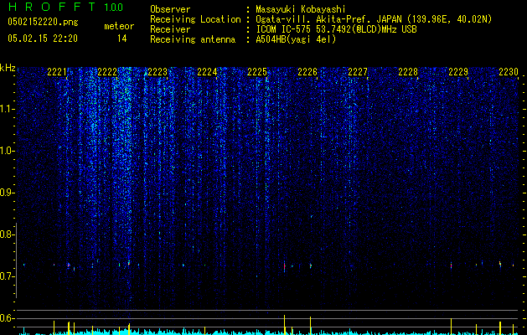Image resolution: width=527 pixels, height=335 pixels.
Task: Click the 2225 time marker
Action: (x=257, y=72)
